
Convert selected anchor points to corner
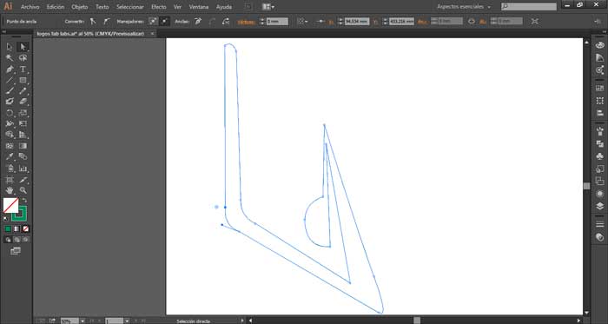pos(93,22)
